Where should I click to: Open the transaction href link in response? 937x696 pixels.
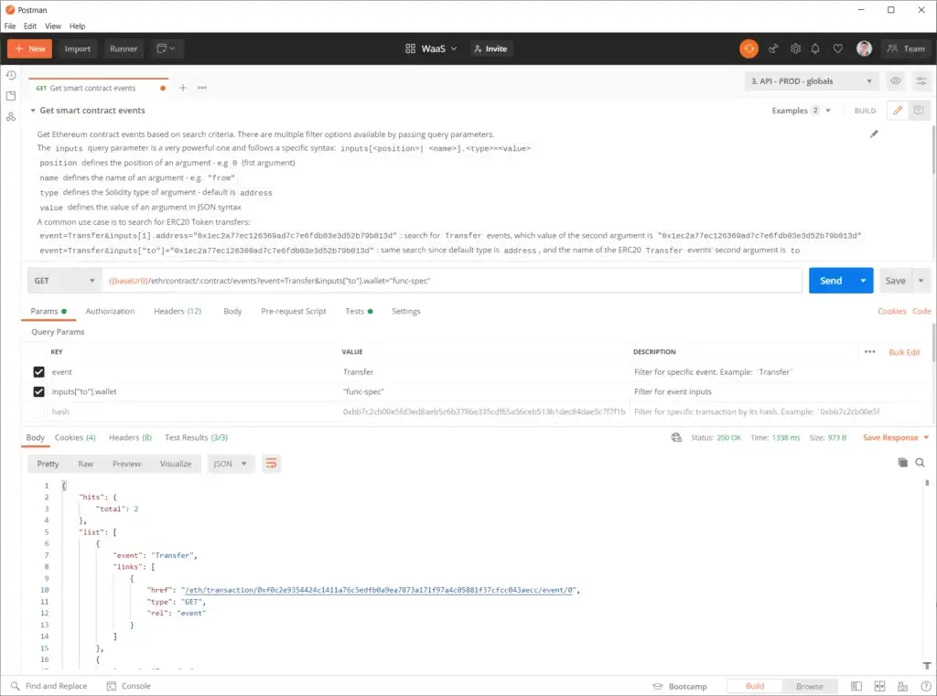(380, 590)
